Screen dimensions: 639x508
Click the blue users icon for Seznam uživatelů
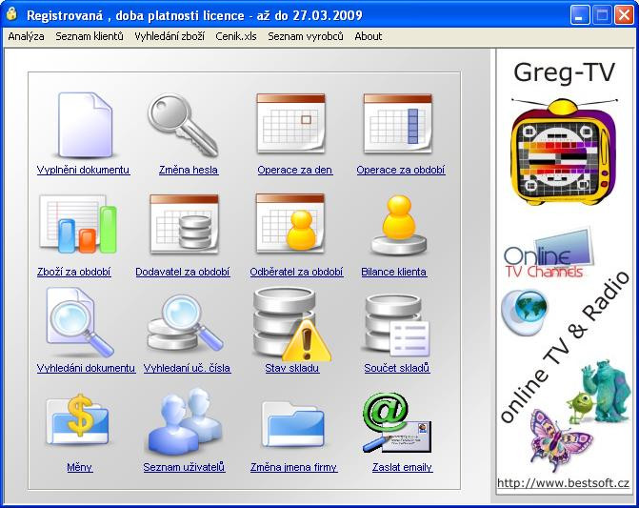(185, 420)
